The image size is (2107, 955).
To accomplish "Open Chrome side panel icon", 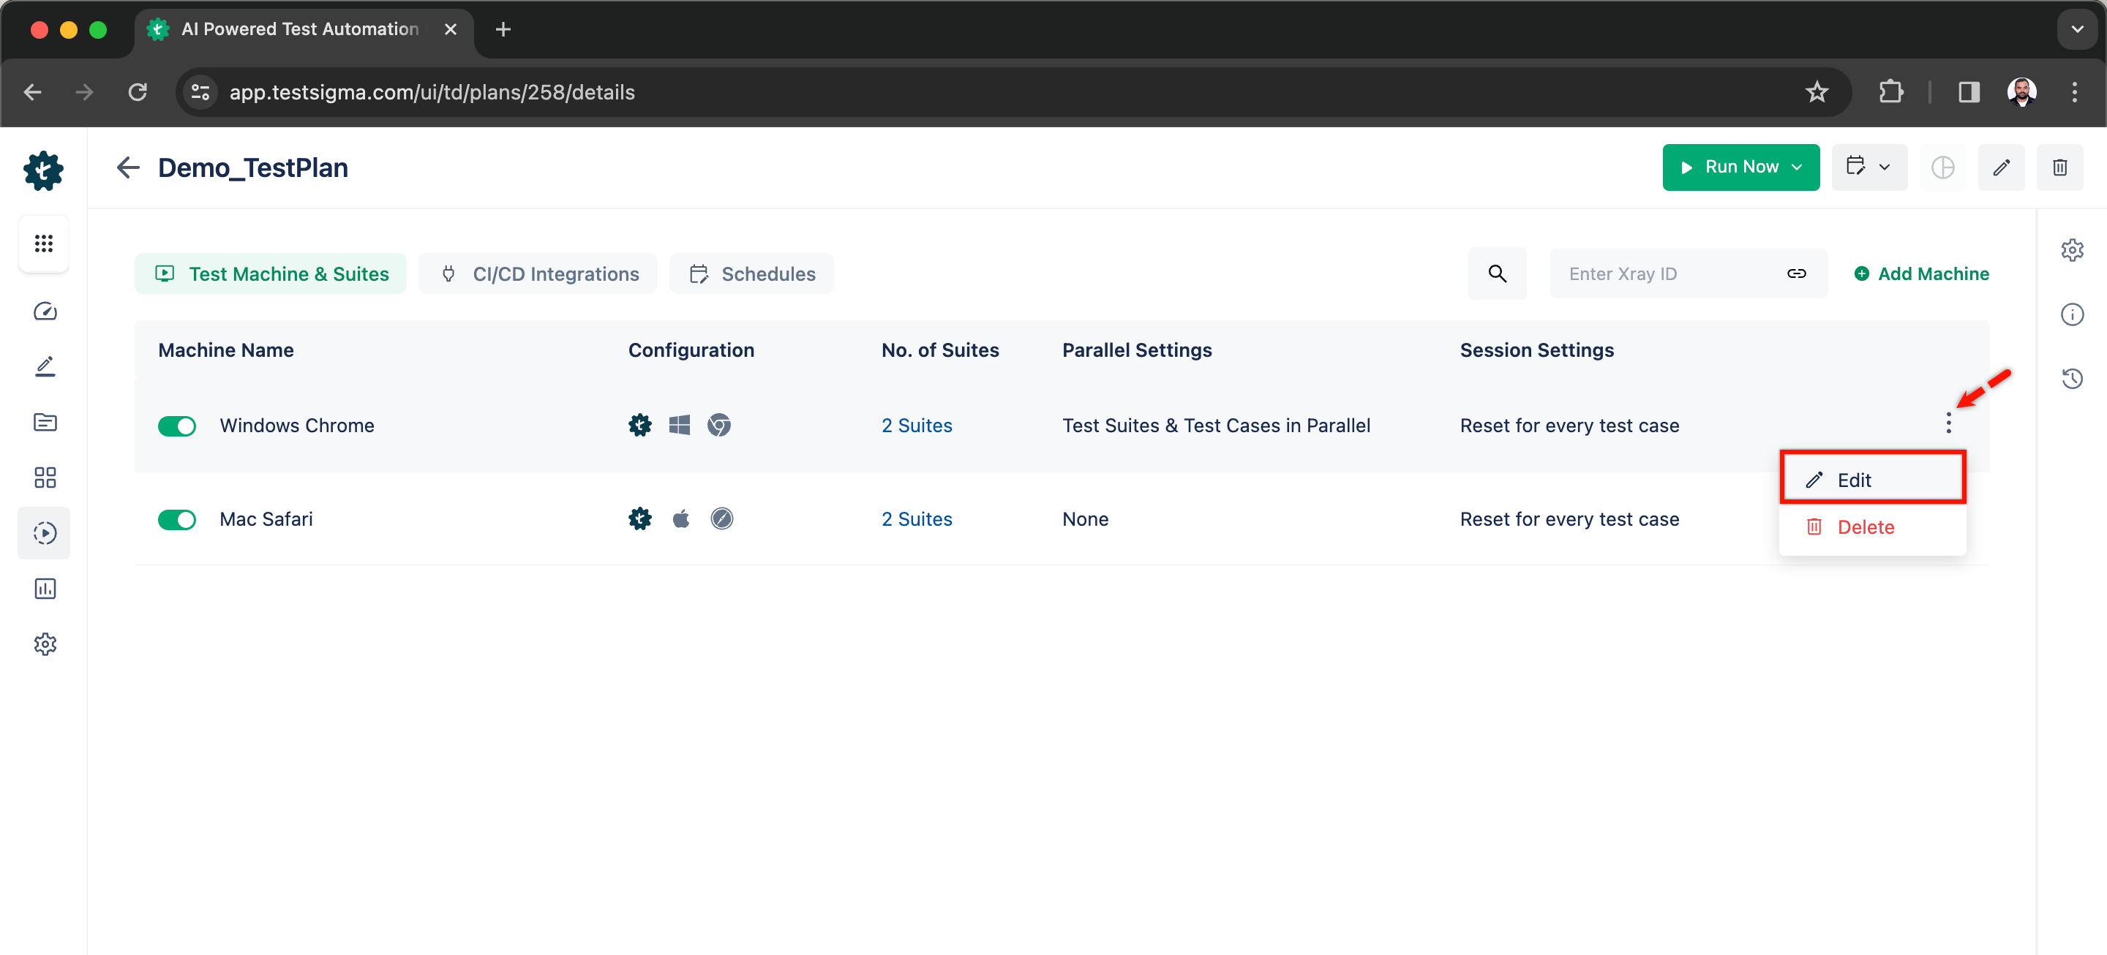I will (1968, 92).
